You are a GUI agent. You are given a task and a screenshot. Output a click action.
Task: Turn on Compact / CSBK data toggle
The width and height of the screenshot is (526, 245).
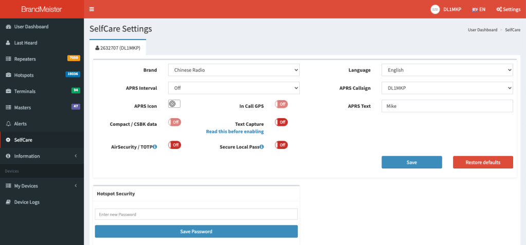coord(174,122)
